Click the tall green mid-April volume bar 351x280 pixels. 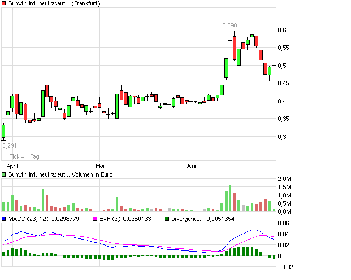coord(43,200)
